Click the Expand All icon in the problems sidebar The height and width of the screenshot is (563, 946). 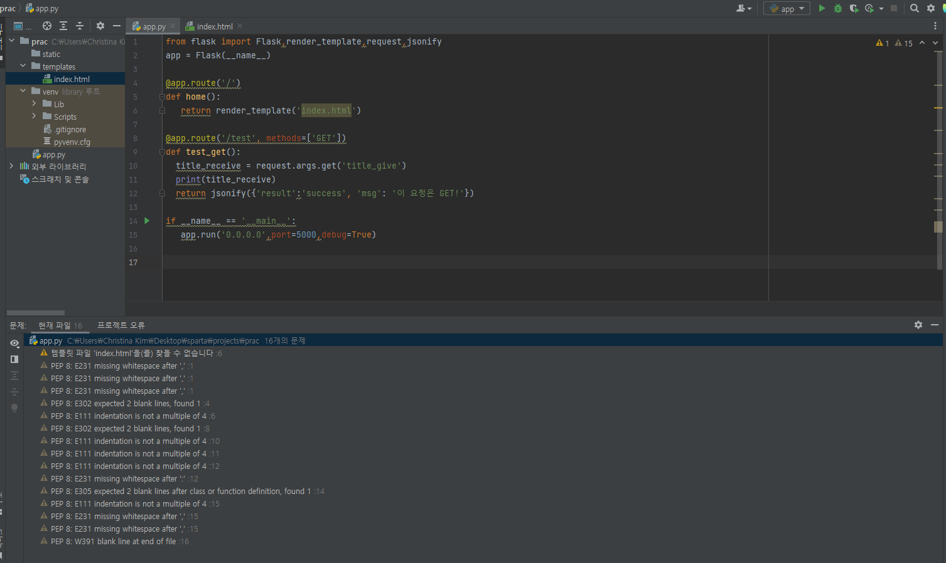point(14,376)
